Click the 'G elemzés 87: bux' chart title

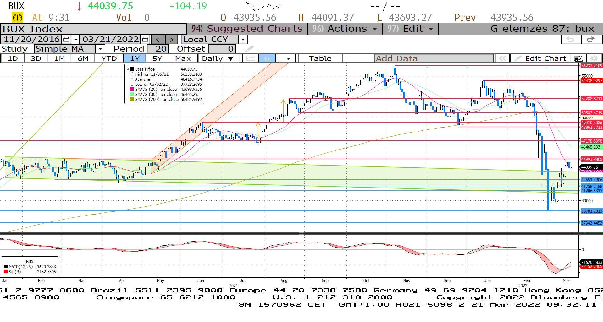pyautogui.click(x=542, y=29)
